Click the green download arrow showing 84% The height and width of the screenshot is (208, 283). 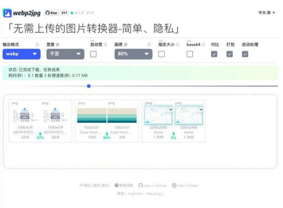point(107,134)
